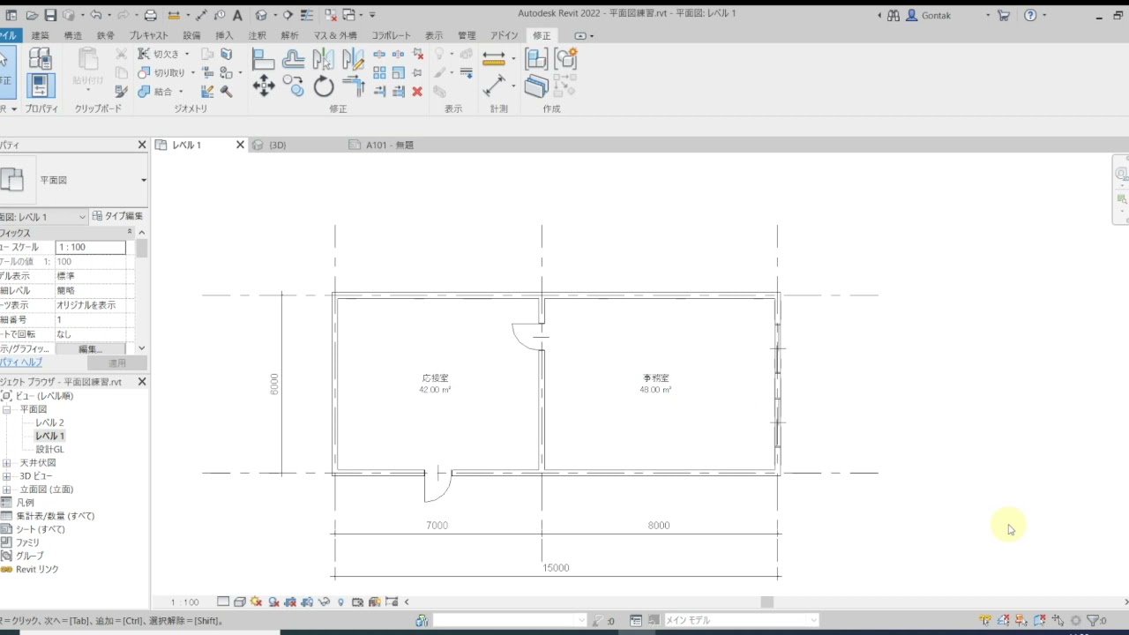
Task: Expand the 立面図 (立面) tree node
Action: [x=6, y=489]
